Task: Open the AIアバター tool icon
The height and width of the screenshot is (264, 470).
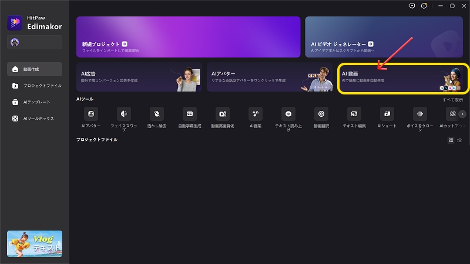Action: 91,114
